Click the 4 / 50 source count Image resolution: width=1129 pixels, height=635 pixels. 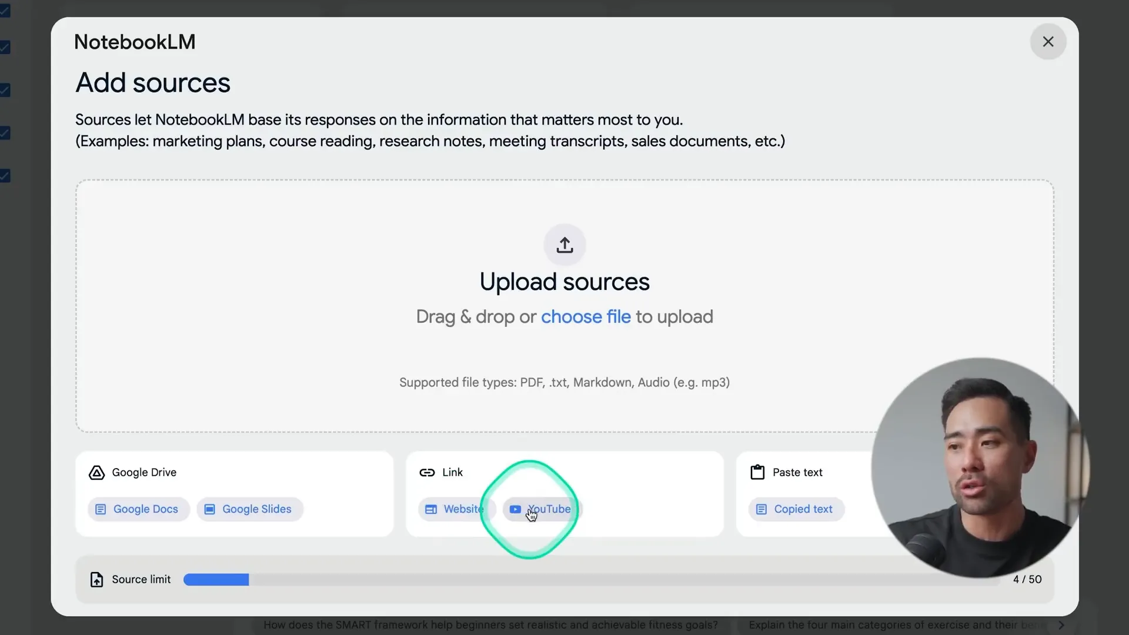click(x=1027, y=580)
